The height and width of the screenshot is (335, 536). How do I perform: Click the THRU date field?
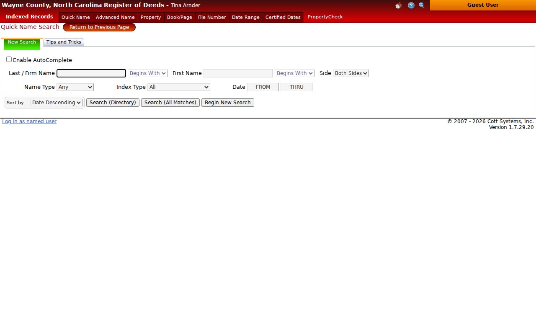296,87
